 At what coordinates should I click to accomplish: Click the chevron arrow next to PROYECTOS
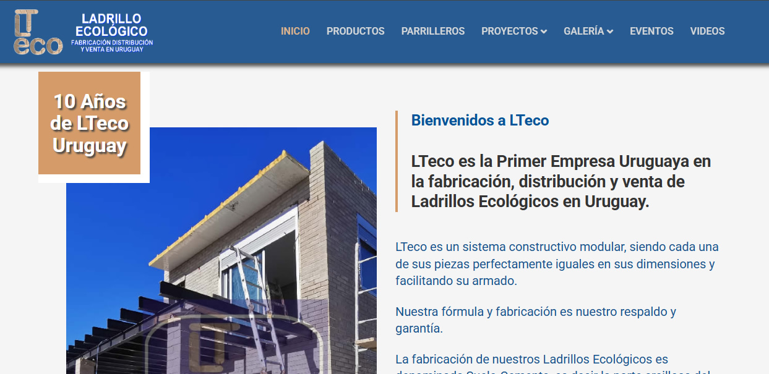pos(545,31)
